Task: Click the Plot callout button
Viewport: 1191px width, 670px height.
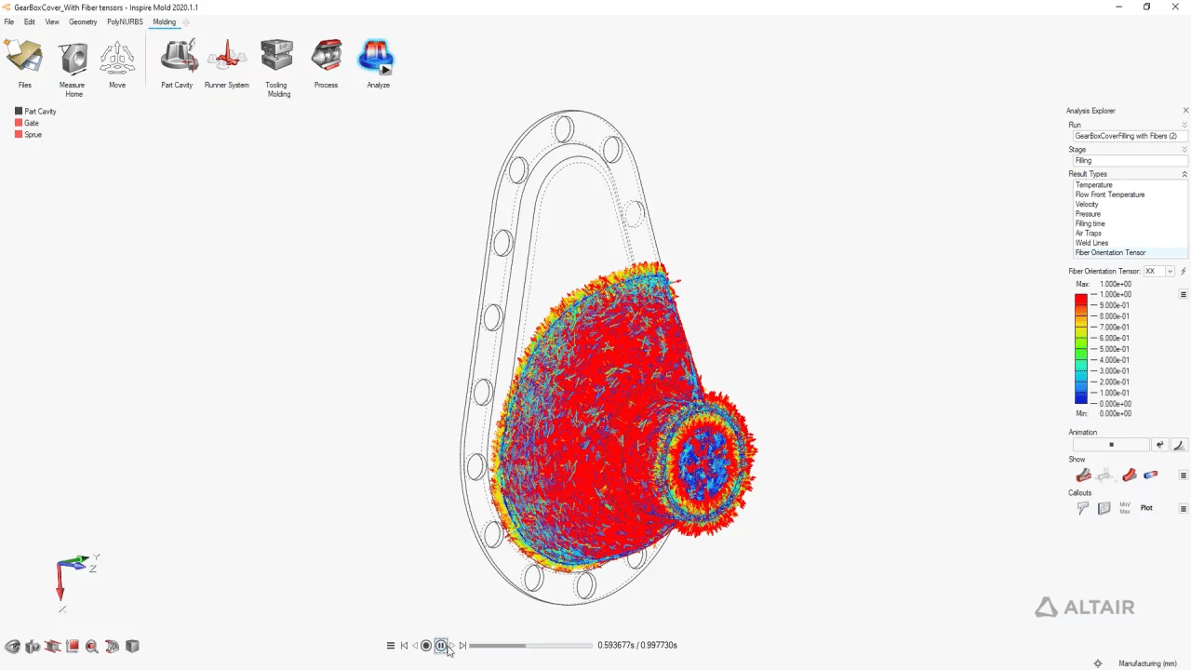Action: tap(1146, 508)
